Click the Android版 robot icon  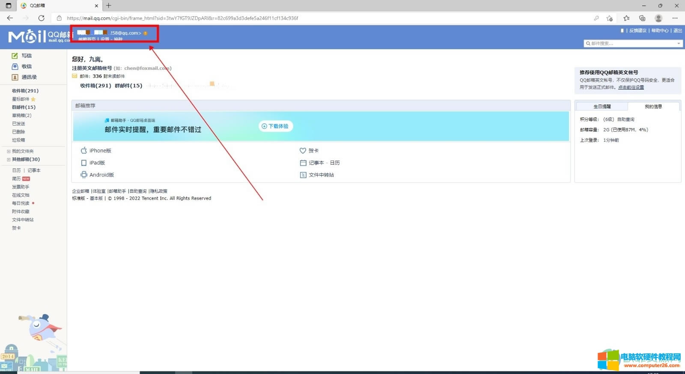pyautogui.click(x=84, y=175)
